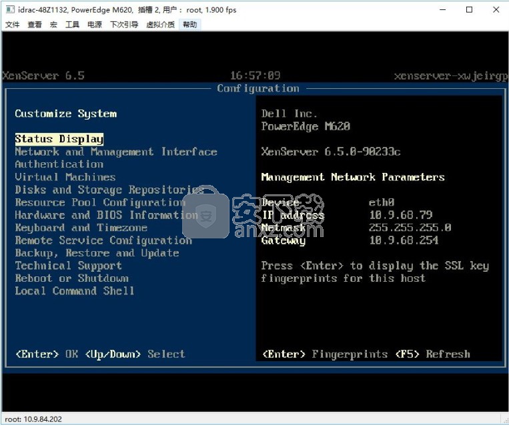Image resolution: width=509 pixels, height=426 pixels.
Task: Select Backup, Restore and Update entry
Action: tap(97, 253)
